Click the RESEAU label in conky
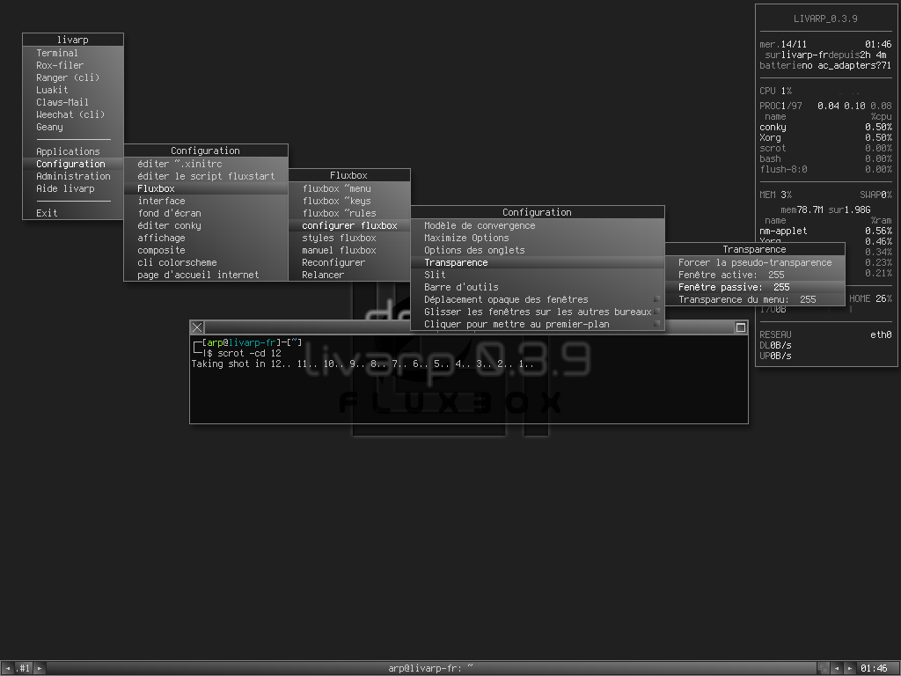Image resolution: width=901 pixels, height=676 pixels. click(x=775, y=334)
